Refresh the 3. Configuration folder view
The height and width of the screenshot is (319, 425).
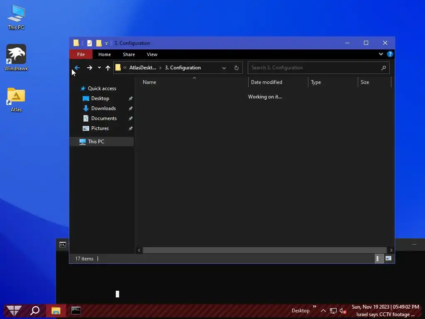coord(236,68)
